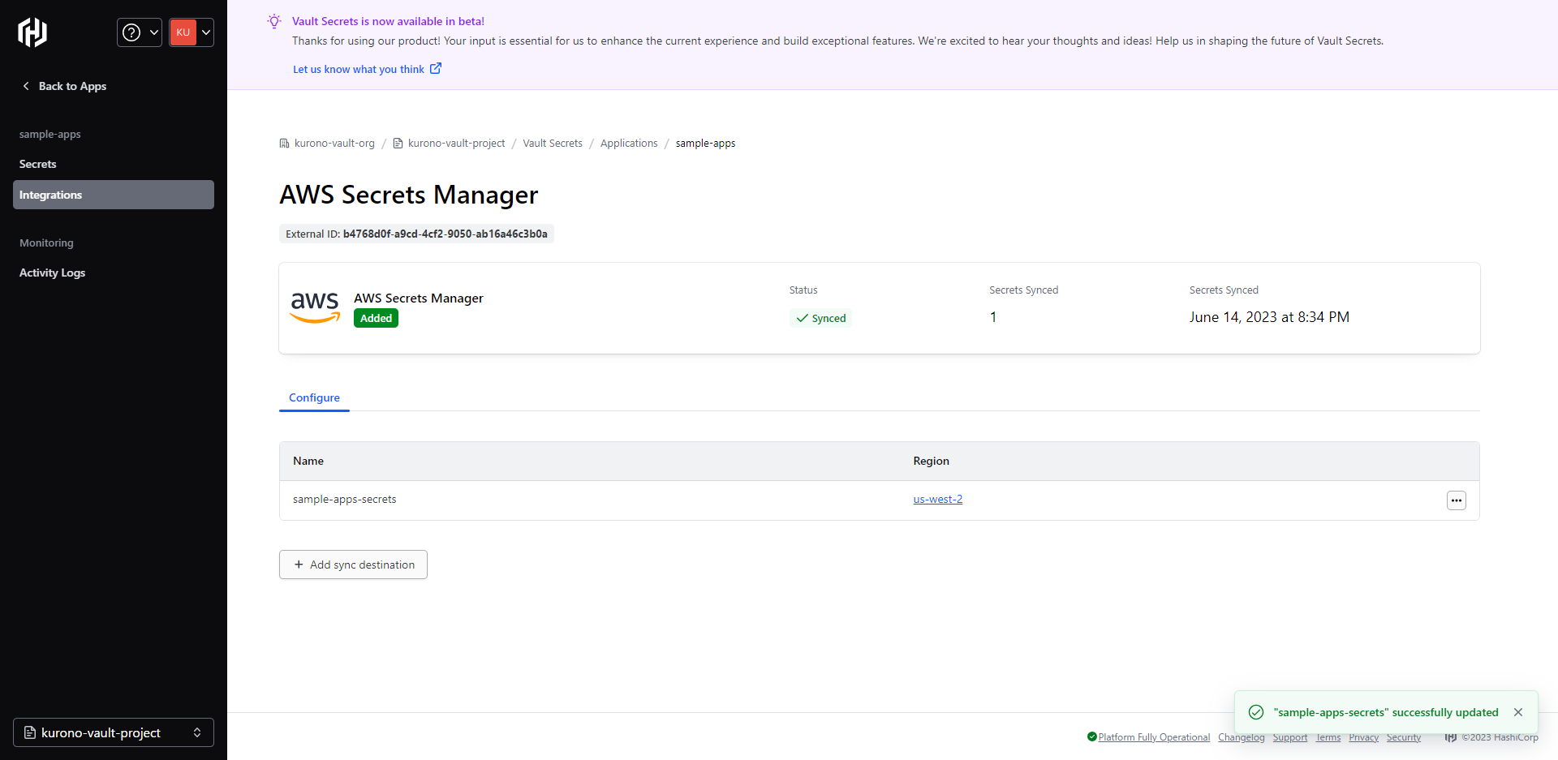Select the Configure tab
The width and height of the screenshot is (1558, 760).
pyautogui.click(x=314, y=397)
